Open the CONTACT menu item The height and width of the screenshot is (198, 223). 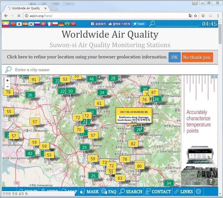pos(158,192)
